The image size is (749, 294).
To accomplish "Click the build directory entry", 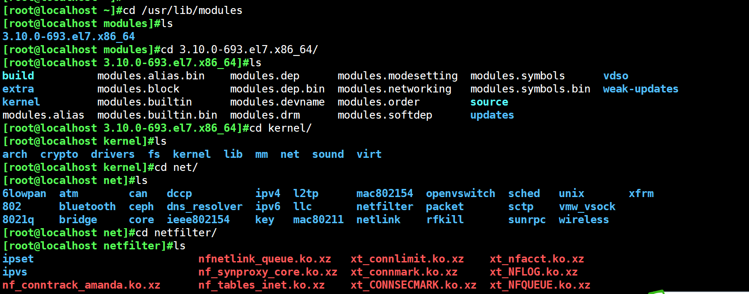I will point(18,76).
